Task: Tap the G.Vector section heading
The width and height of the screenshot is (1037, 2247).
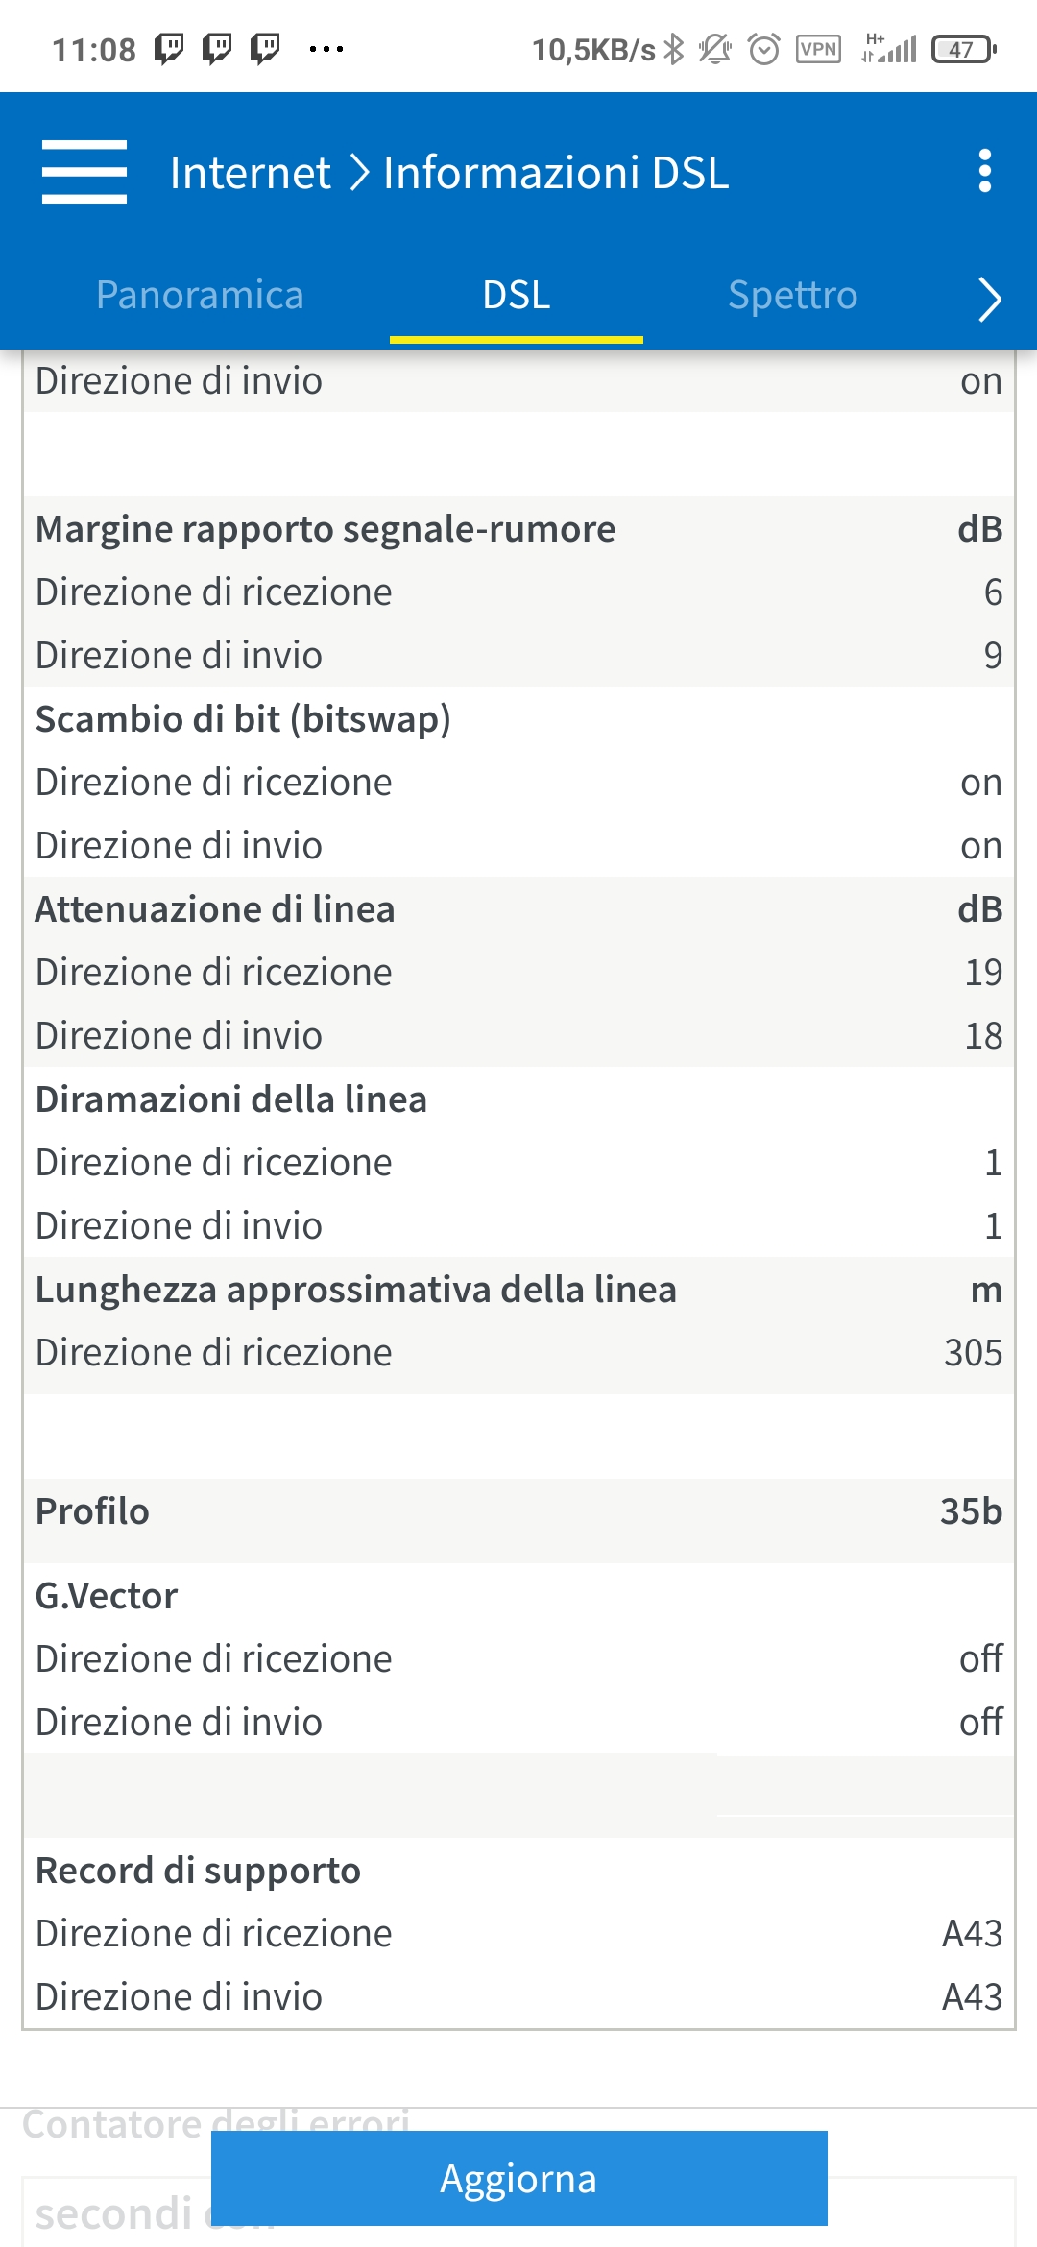Action: tap(107, 1596)
